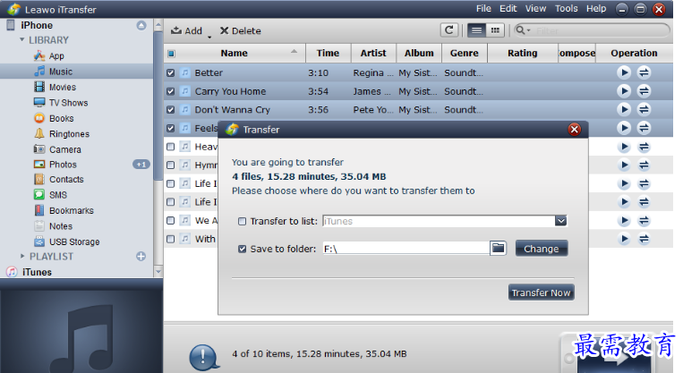This screenshot has height=373, width=683.
Task: Check the Heav song checkbox
Action: [170, 147]
